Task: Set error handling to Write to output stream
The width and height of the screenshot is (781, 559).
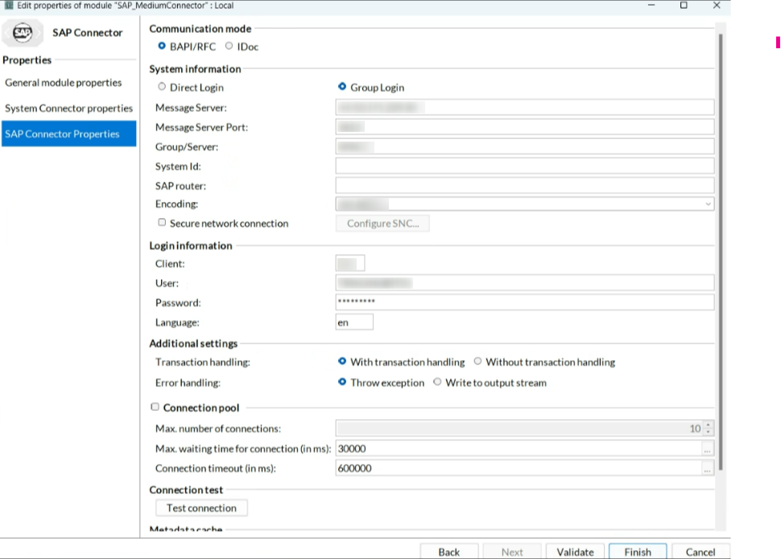Action: tap(436, 382)
